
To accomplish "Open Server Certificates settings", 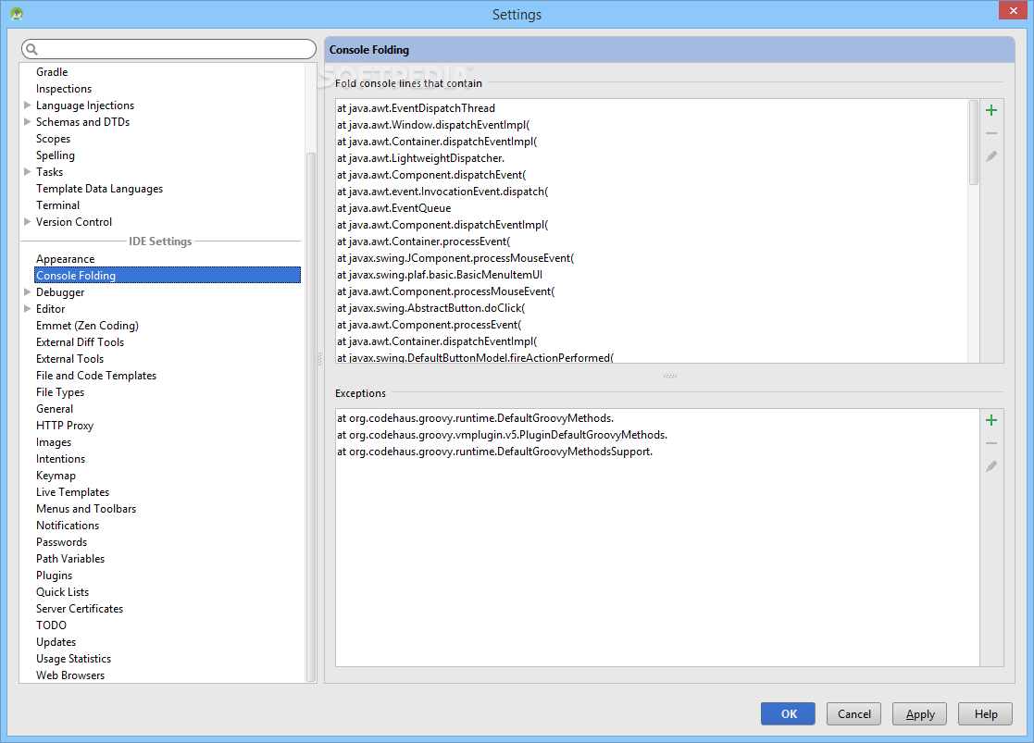I will (80, 609).
